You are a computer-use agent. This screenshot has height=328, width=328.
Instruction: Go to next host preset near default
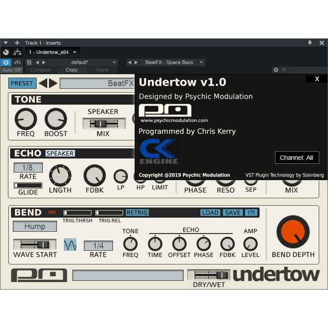pos(44,62)
